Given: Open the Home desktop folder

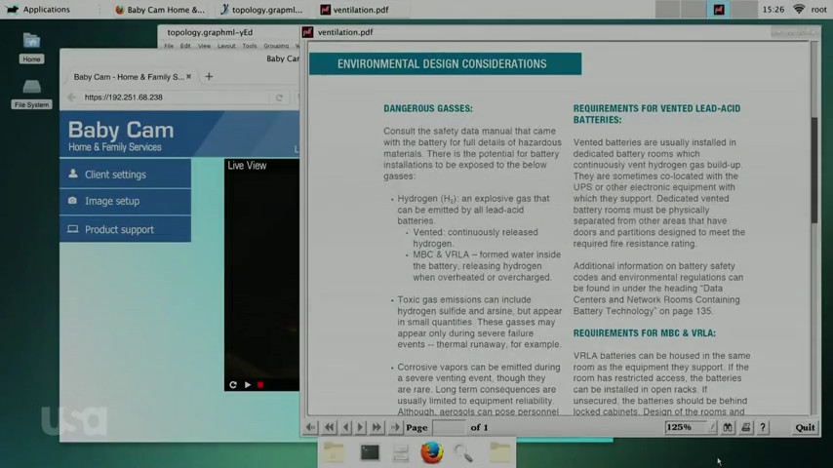Looking at the screenshot, I should coord(31,48).
